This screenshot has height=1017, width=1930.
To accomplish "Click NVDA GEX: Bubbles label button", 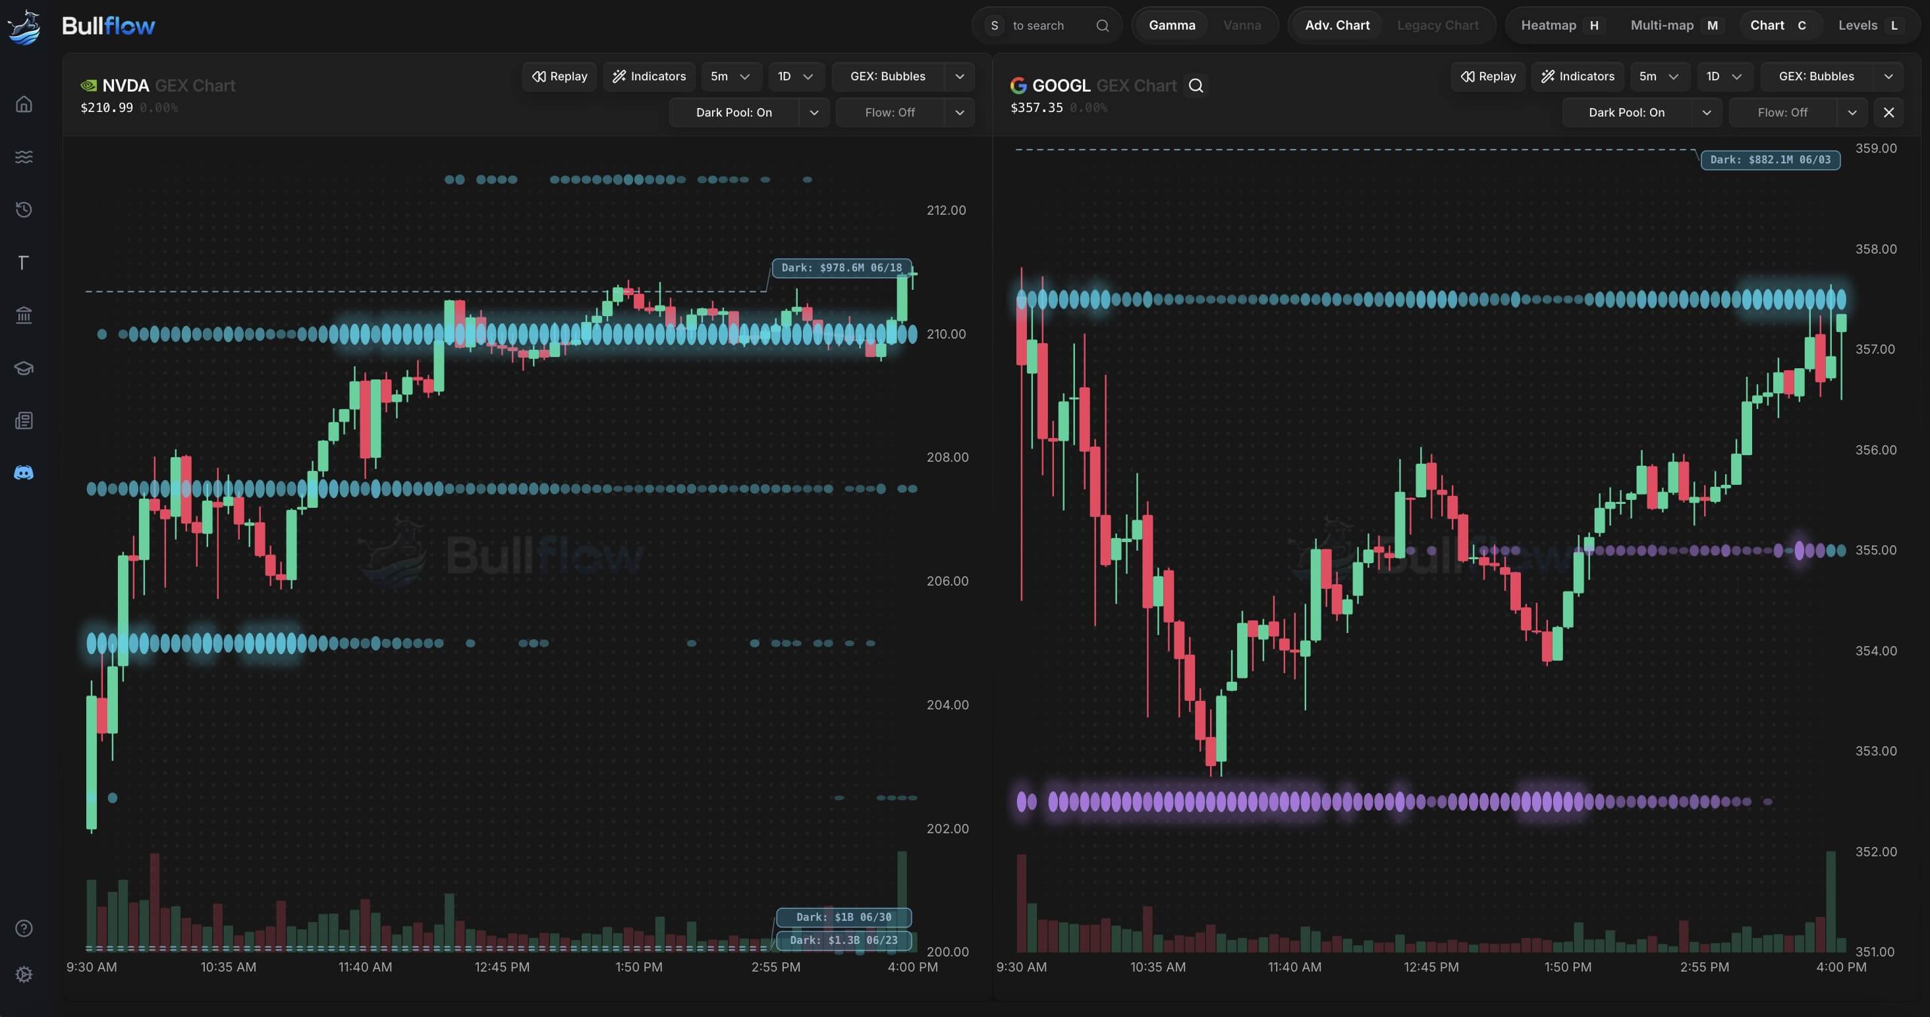I will click(x=888, y=76).
